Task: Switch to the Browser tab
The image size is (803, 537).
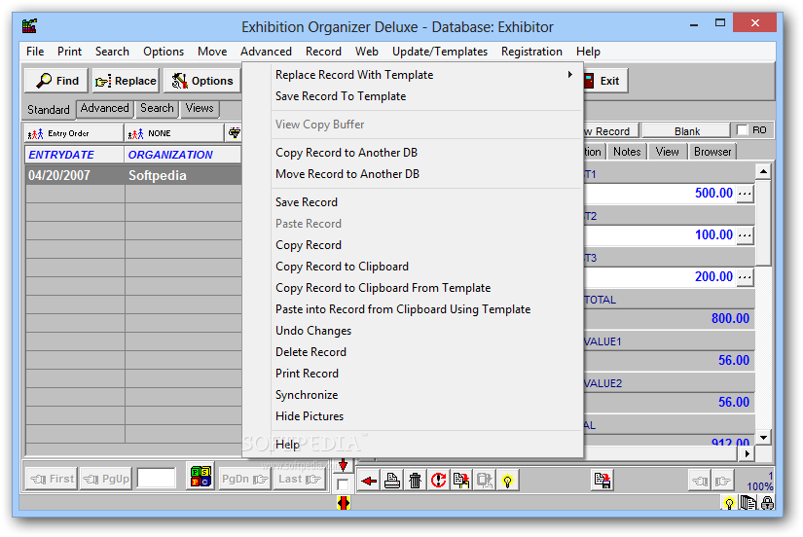Action: pyautogui.click(x=712, y=152)
